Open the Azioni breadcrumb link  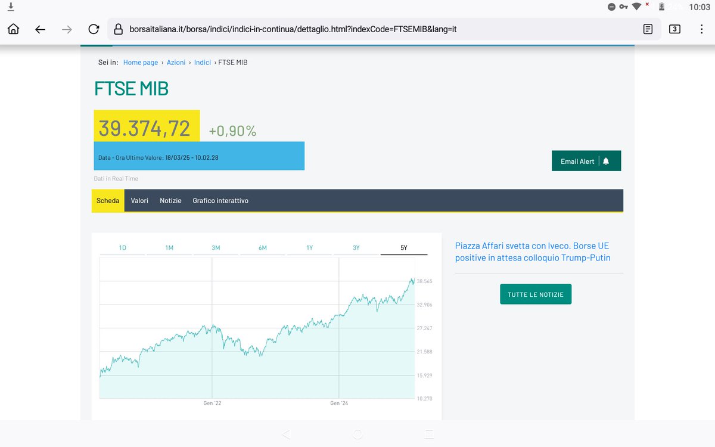tap(176, 62)
